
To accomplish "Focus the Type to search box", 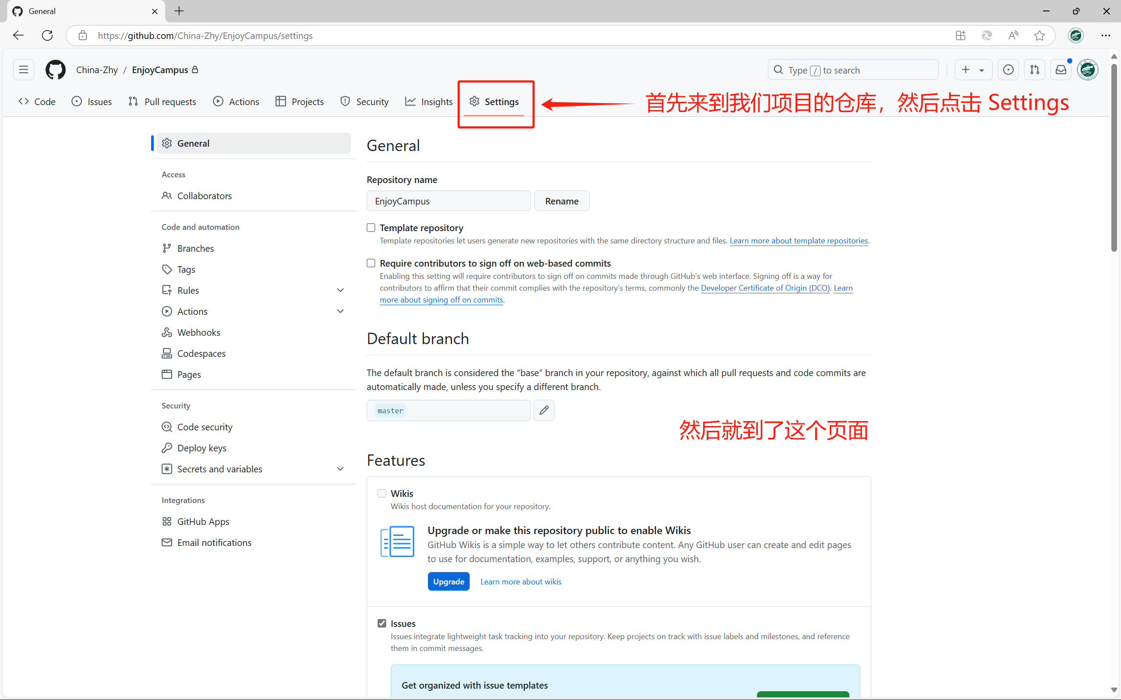I will coord(853,70).
